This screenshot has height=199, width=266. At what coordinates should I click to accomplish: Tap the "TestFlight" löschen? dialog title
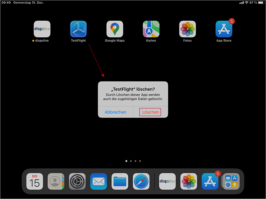(x=133, y=89)
